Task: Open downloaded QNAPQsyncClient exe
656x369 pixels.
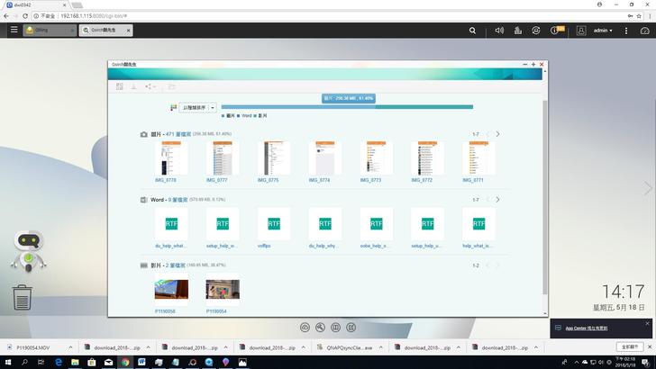Action: (350, 347)
